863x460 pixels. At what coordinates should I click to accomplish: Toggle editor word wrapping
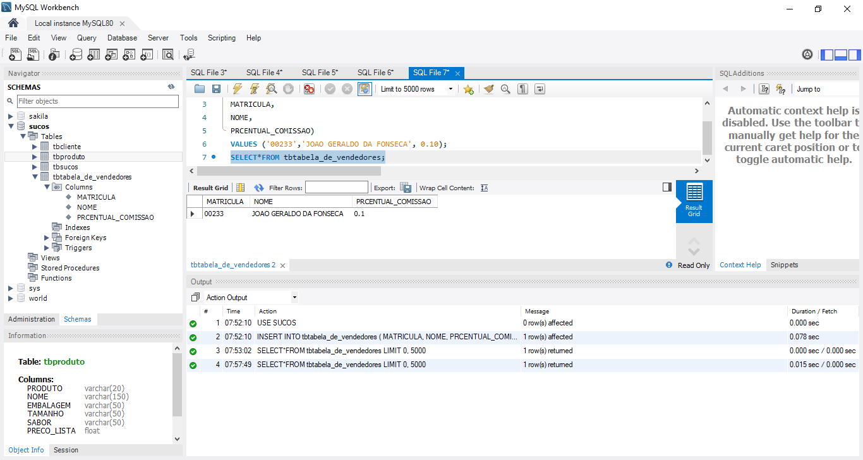pos(540,89)
